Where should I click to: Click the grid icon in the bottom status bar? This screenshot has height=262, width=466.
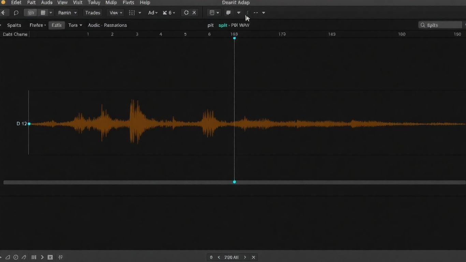(x=34, y=257)
